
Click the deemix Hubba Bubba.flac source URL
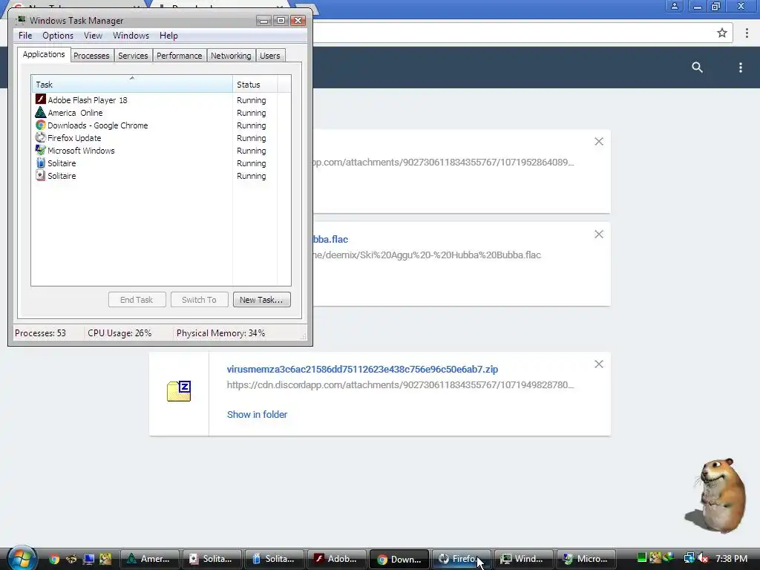click(x=427, y=255)
